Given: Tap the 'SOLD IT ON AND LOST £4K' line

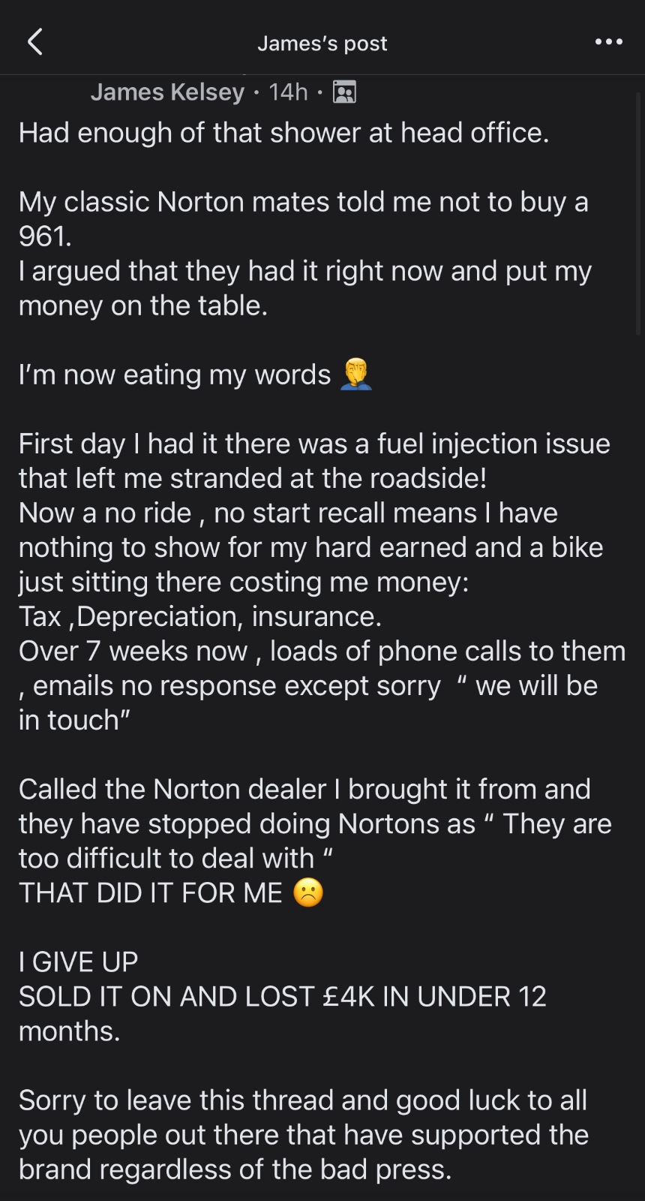Looking at the screenshot, I should pos(282,996).
